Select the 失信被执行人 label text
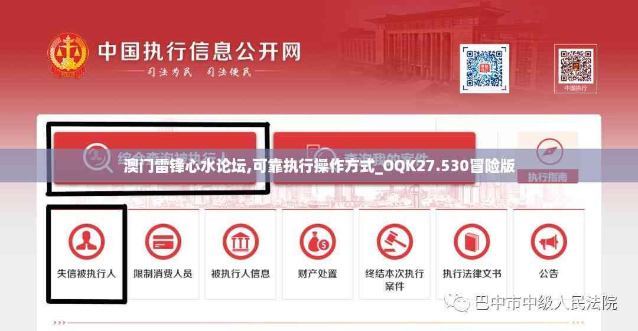 click(86, 274)
